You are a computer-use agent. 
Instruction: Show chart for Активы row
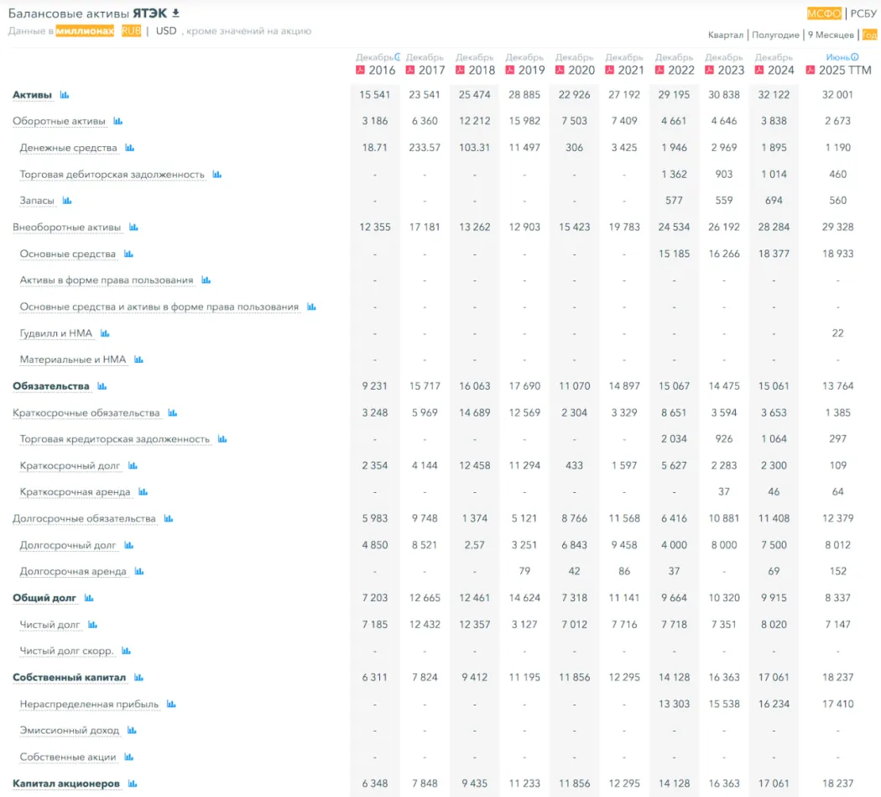coord(65,95)
